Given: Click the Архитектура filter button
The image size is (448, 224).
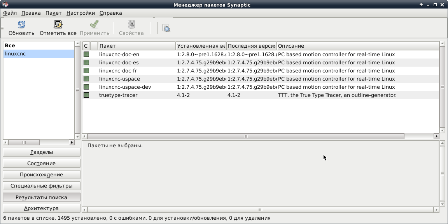Looking at the screenshot, I should (42, 208).
